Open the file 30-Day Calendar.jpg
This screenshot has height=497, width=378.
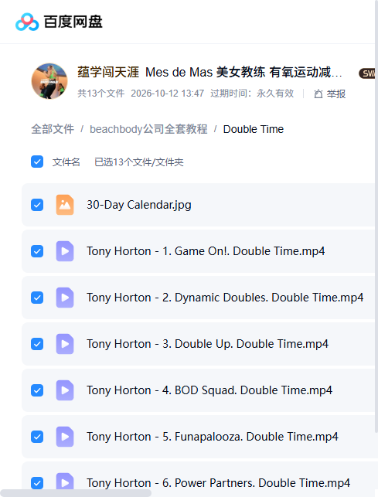[139, 205]
